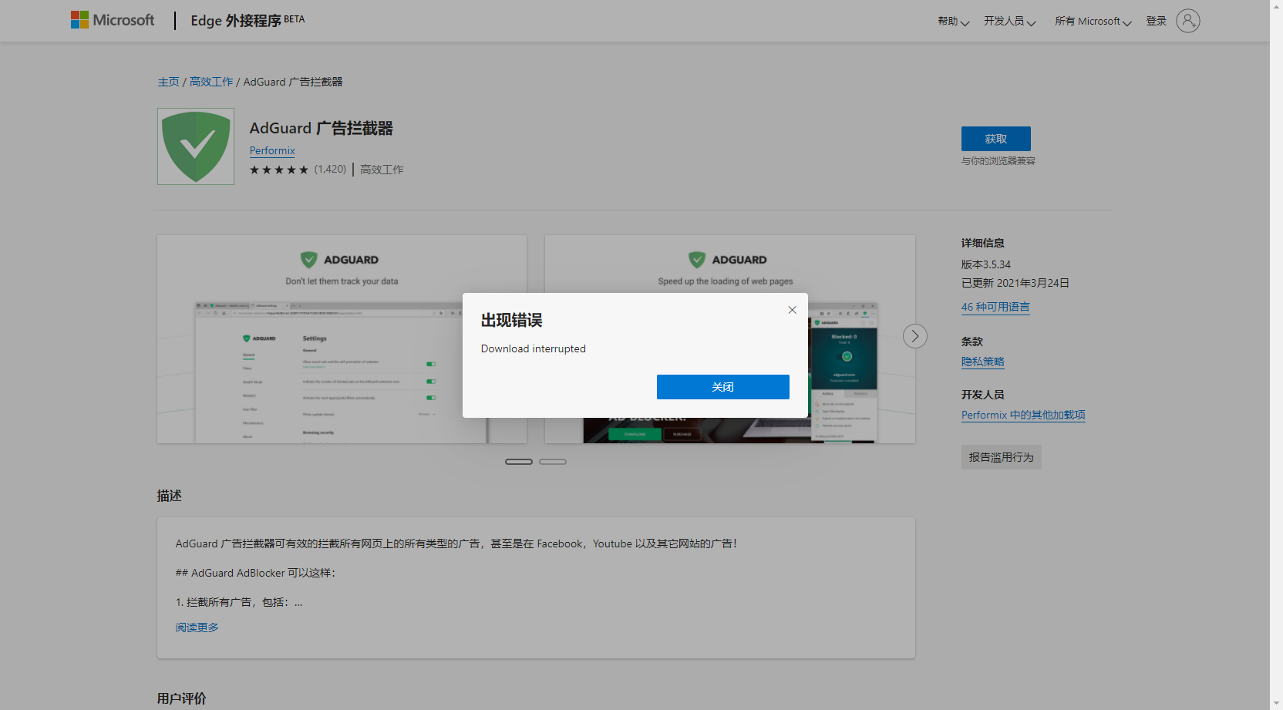Go to next screenshot with arrow button
This screenshot has width=1283, height=710.
(x=915, y=336)
